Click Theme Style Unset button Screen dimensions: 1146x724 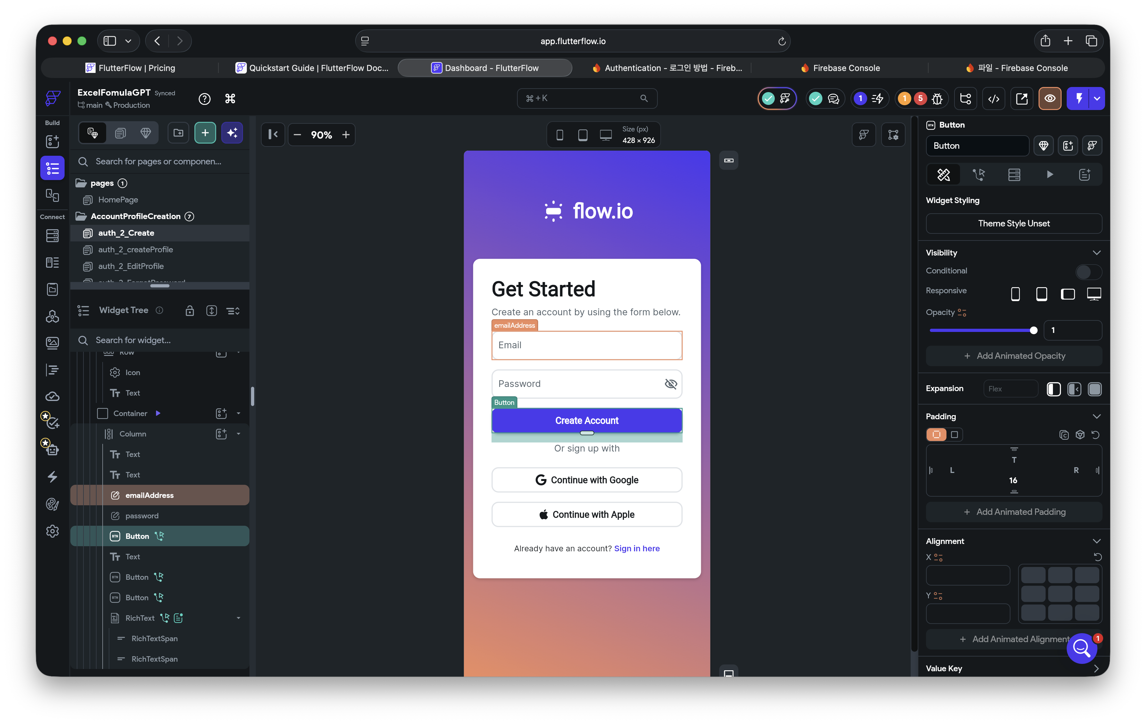pos(1014,223)
